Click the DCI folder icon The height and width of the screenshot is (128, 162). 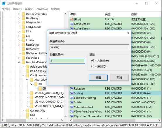[x=27, y=115]
